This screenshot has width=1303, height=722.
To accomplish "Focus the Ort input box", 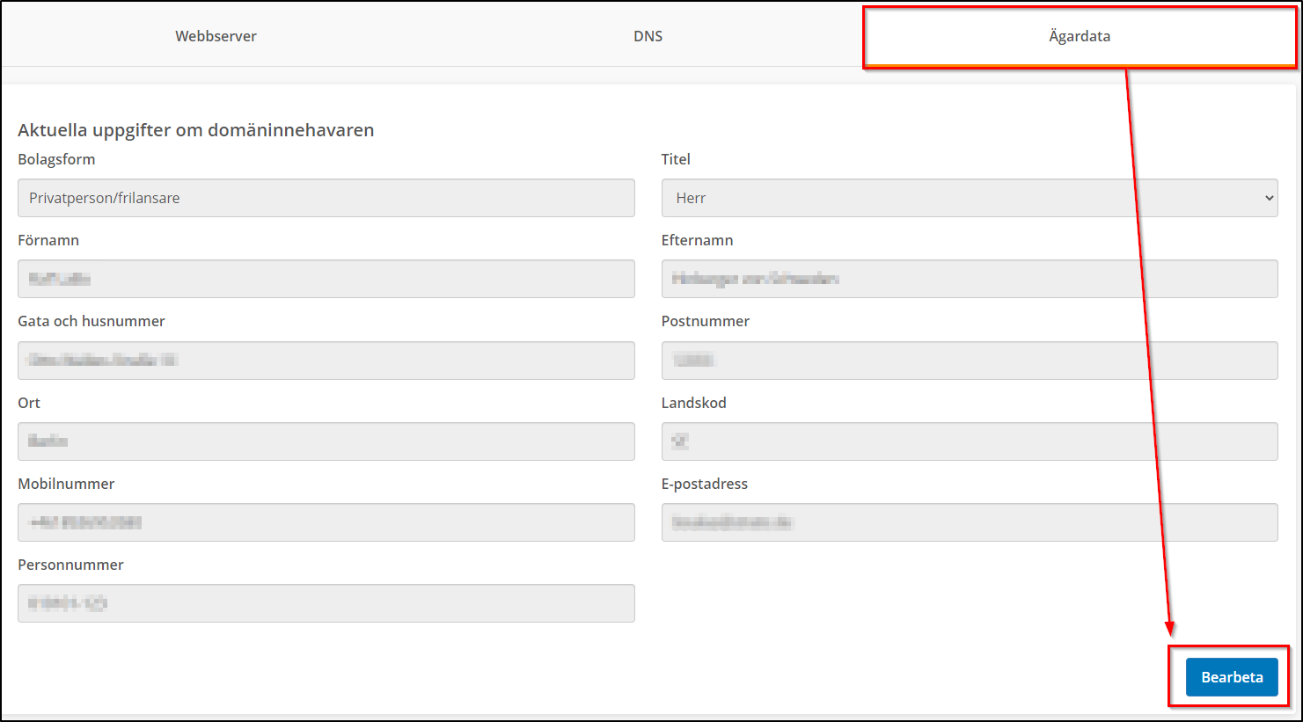I will click(326, 441).
